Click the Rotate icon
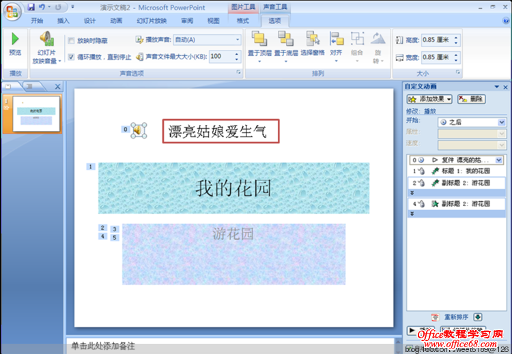 coord(378,39)
